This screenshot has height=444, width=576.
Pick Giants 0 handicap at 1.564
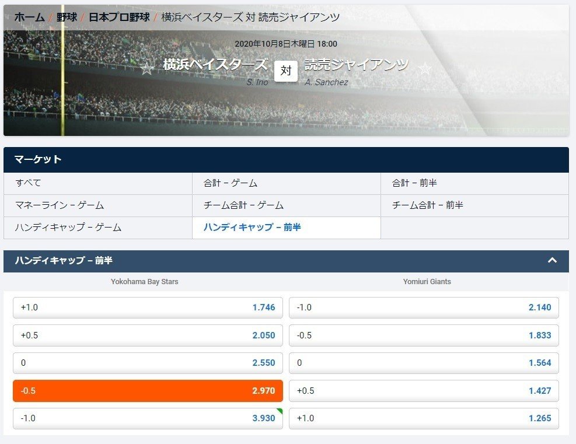pos(424,363)
